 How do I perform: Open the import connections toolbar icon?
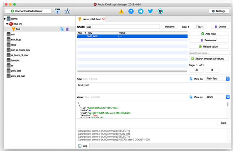[57, 11]
